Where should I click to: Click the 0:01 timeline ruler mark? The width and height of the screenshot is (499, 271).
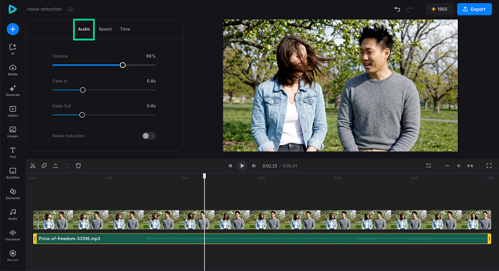click(x=109, y=178)
